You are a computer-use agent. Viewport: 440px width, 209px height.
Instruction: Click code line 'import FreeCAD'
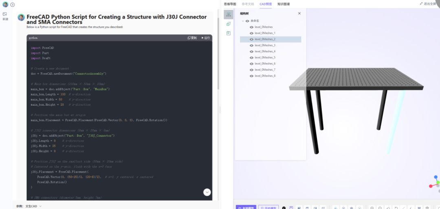coord(42,48)
